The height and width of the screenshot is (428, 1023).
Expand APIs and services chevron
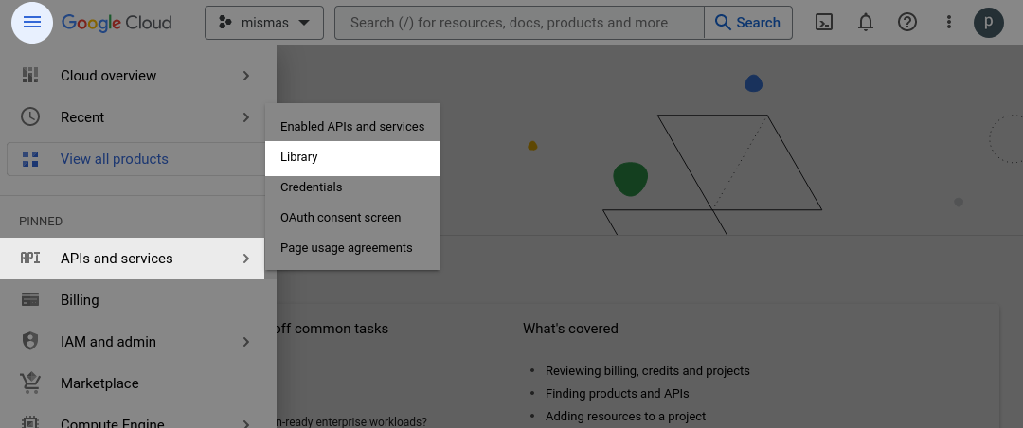coord(246,259)
